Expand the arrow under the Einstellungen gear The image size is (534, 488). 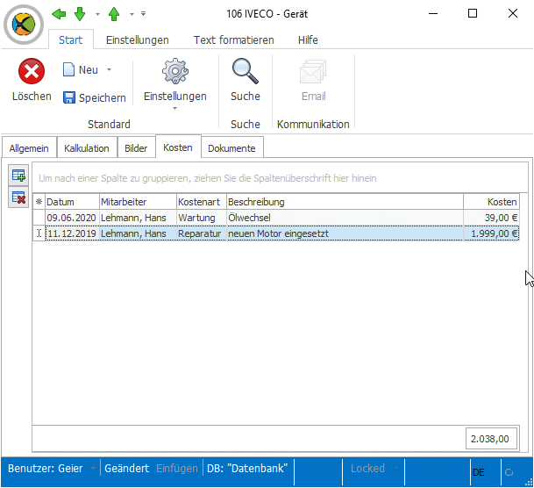174,108
